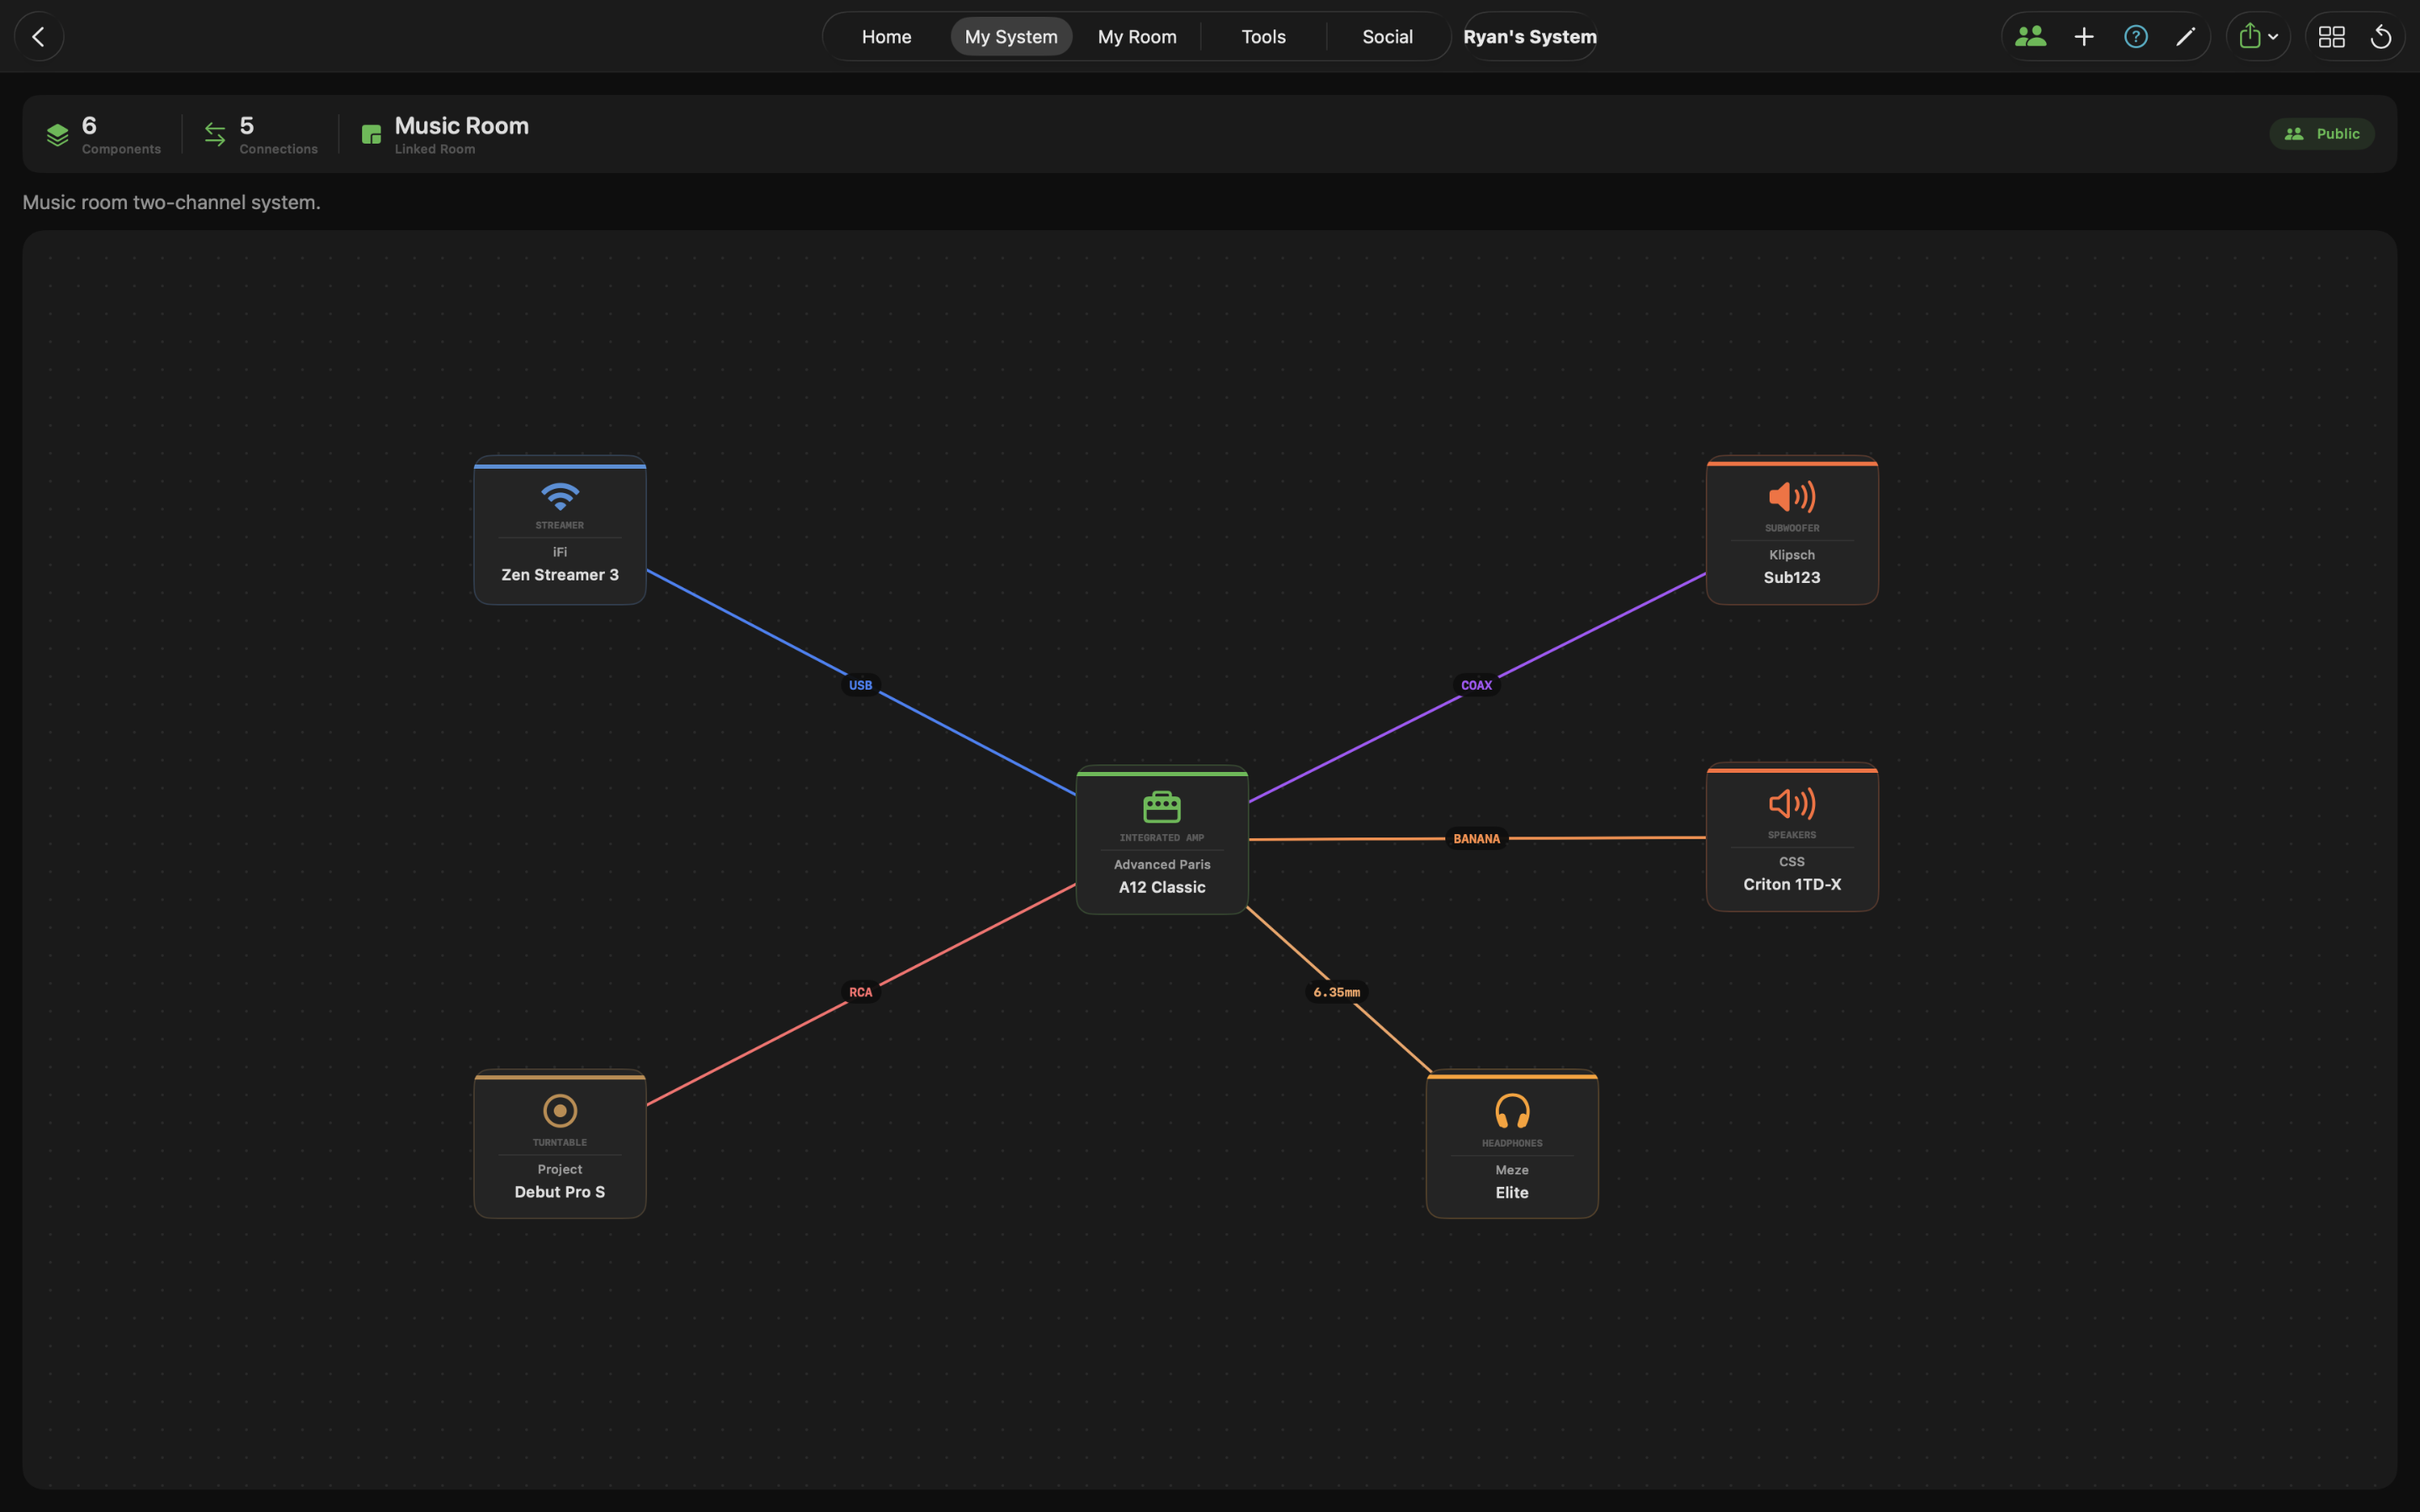The width and height of the screenshot is (2420, 1512).
Task: Open the Tools tab
Action: point(1263,37)
